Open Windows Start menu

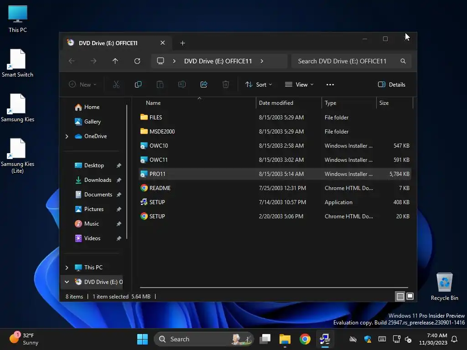142,339
